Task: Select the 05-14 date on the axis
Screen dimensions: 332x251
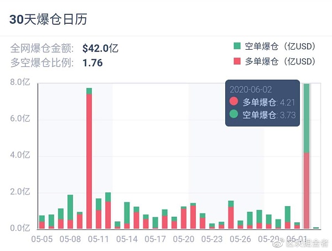Action: pyautogui.click(x=127, y=239)
